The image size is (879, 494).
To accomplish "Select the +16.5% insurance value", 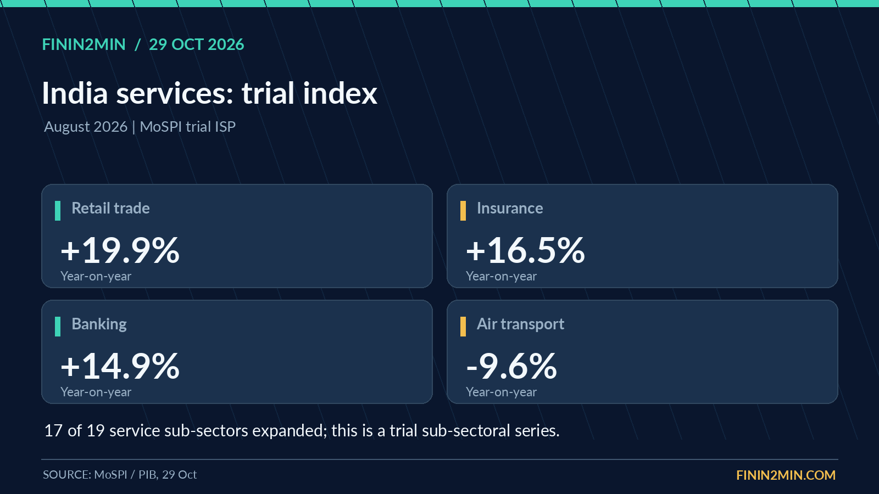I will coord(525,250).
